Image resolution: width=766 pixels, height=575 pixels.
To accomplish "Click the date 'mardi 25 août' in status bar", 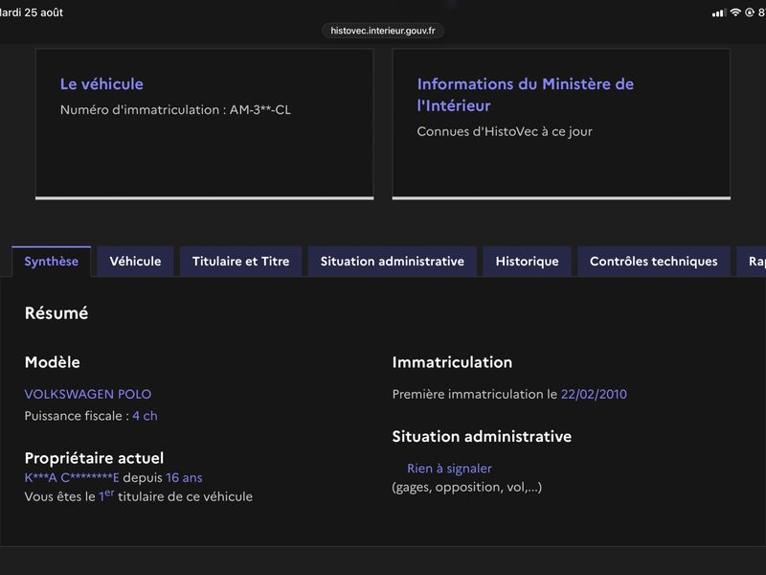I will click(32, 12).
